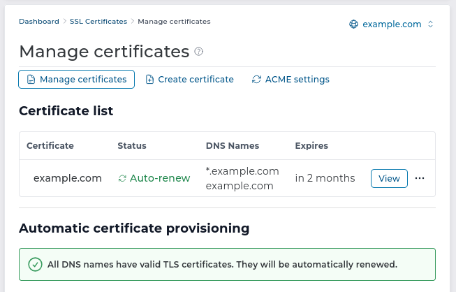Switch to the Manage certificates tab
This screenshot has height=292, width=456.
[77, 79]
